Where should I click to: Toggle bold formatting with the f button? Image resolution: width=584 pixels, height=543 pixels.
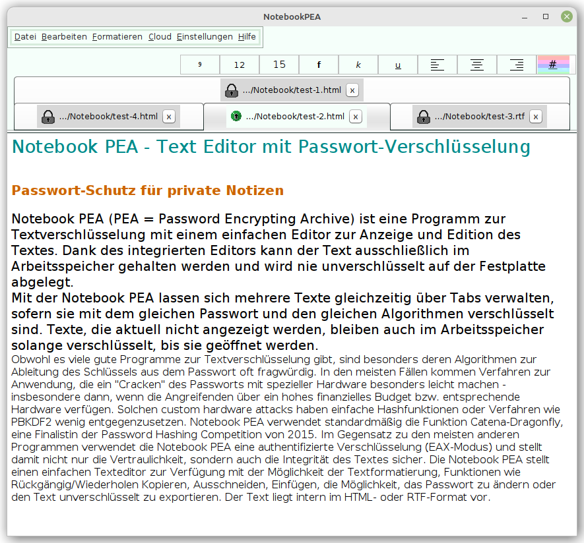point(318,65)
